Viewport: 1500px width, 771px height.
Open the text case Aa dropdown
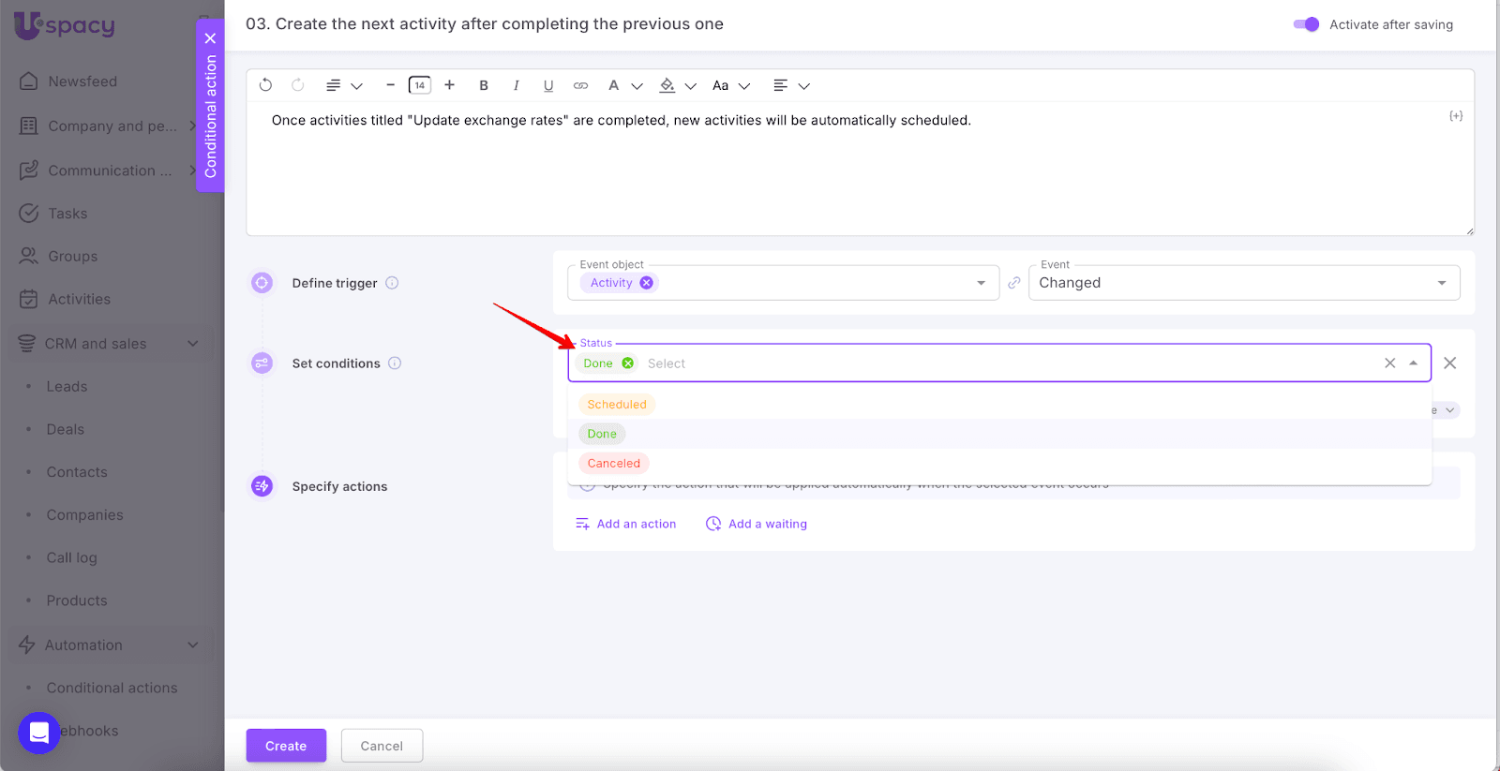click(730, 85)
